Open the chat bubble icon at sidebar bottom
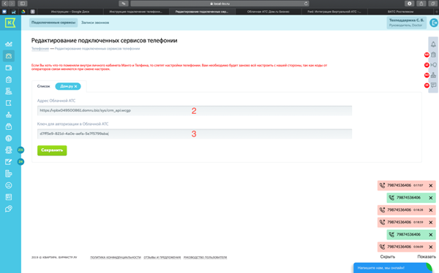The height and width of the screenshot is (273, 439). (x=9, y=209)
